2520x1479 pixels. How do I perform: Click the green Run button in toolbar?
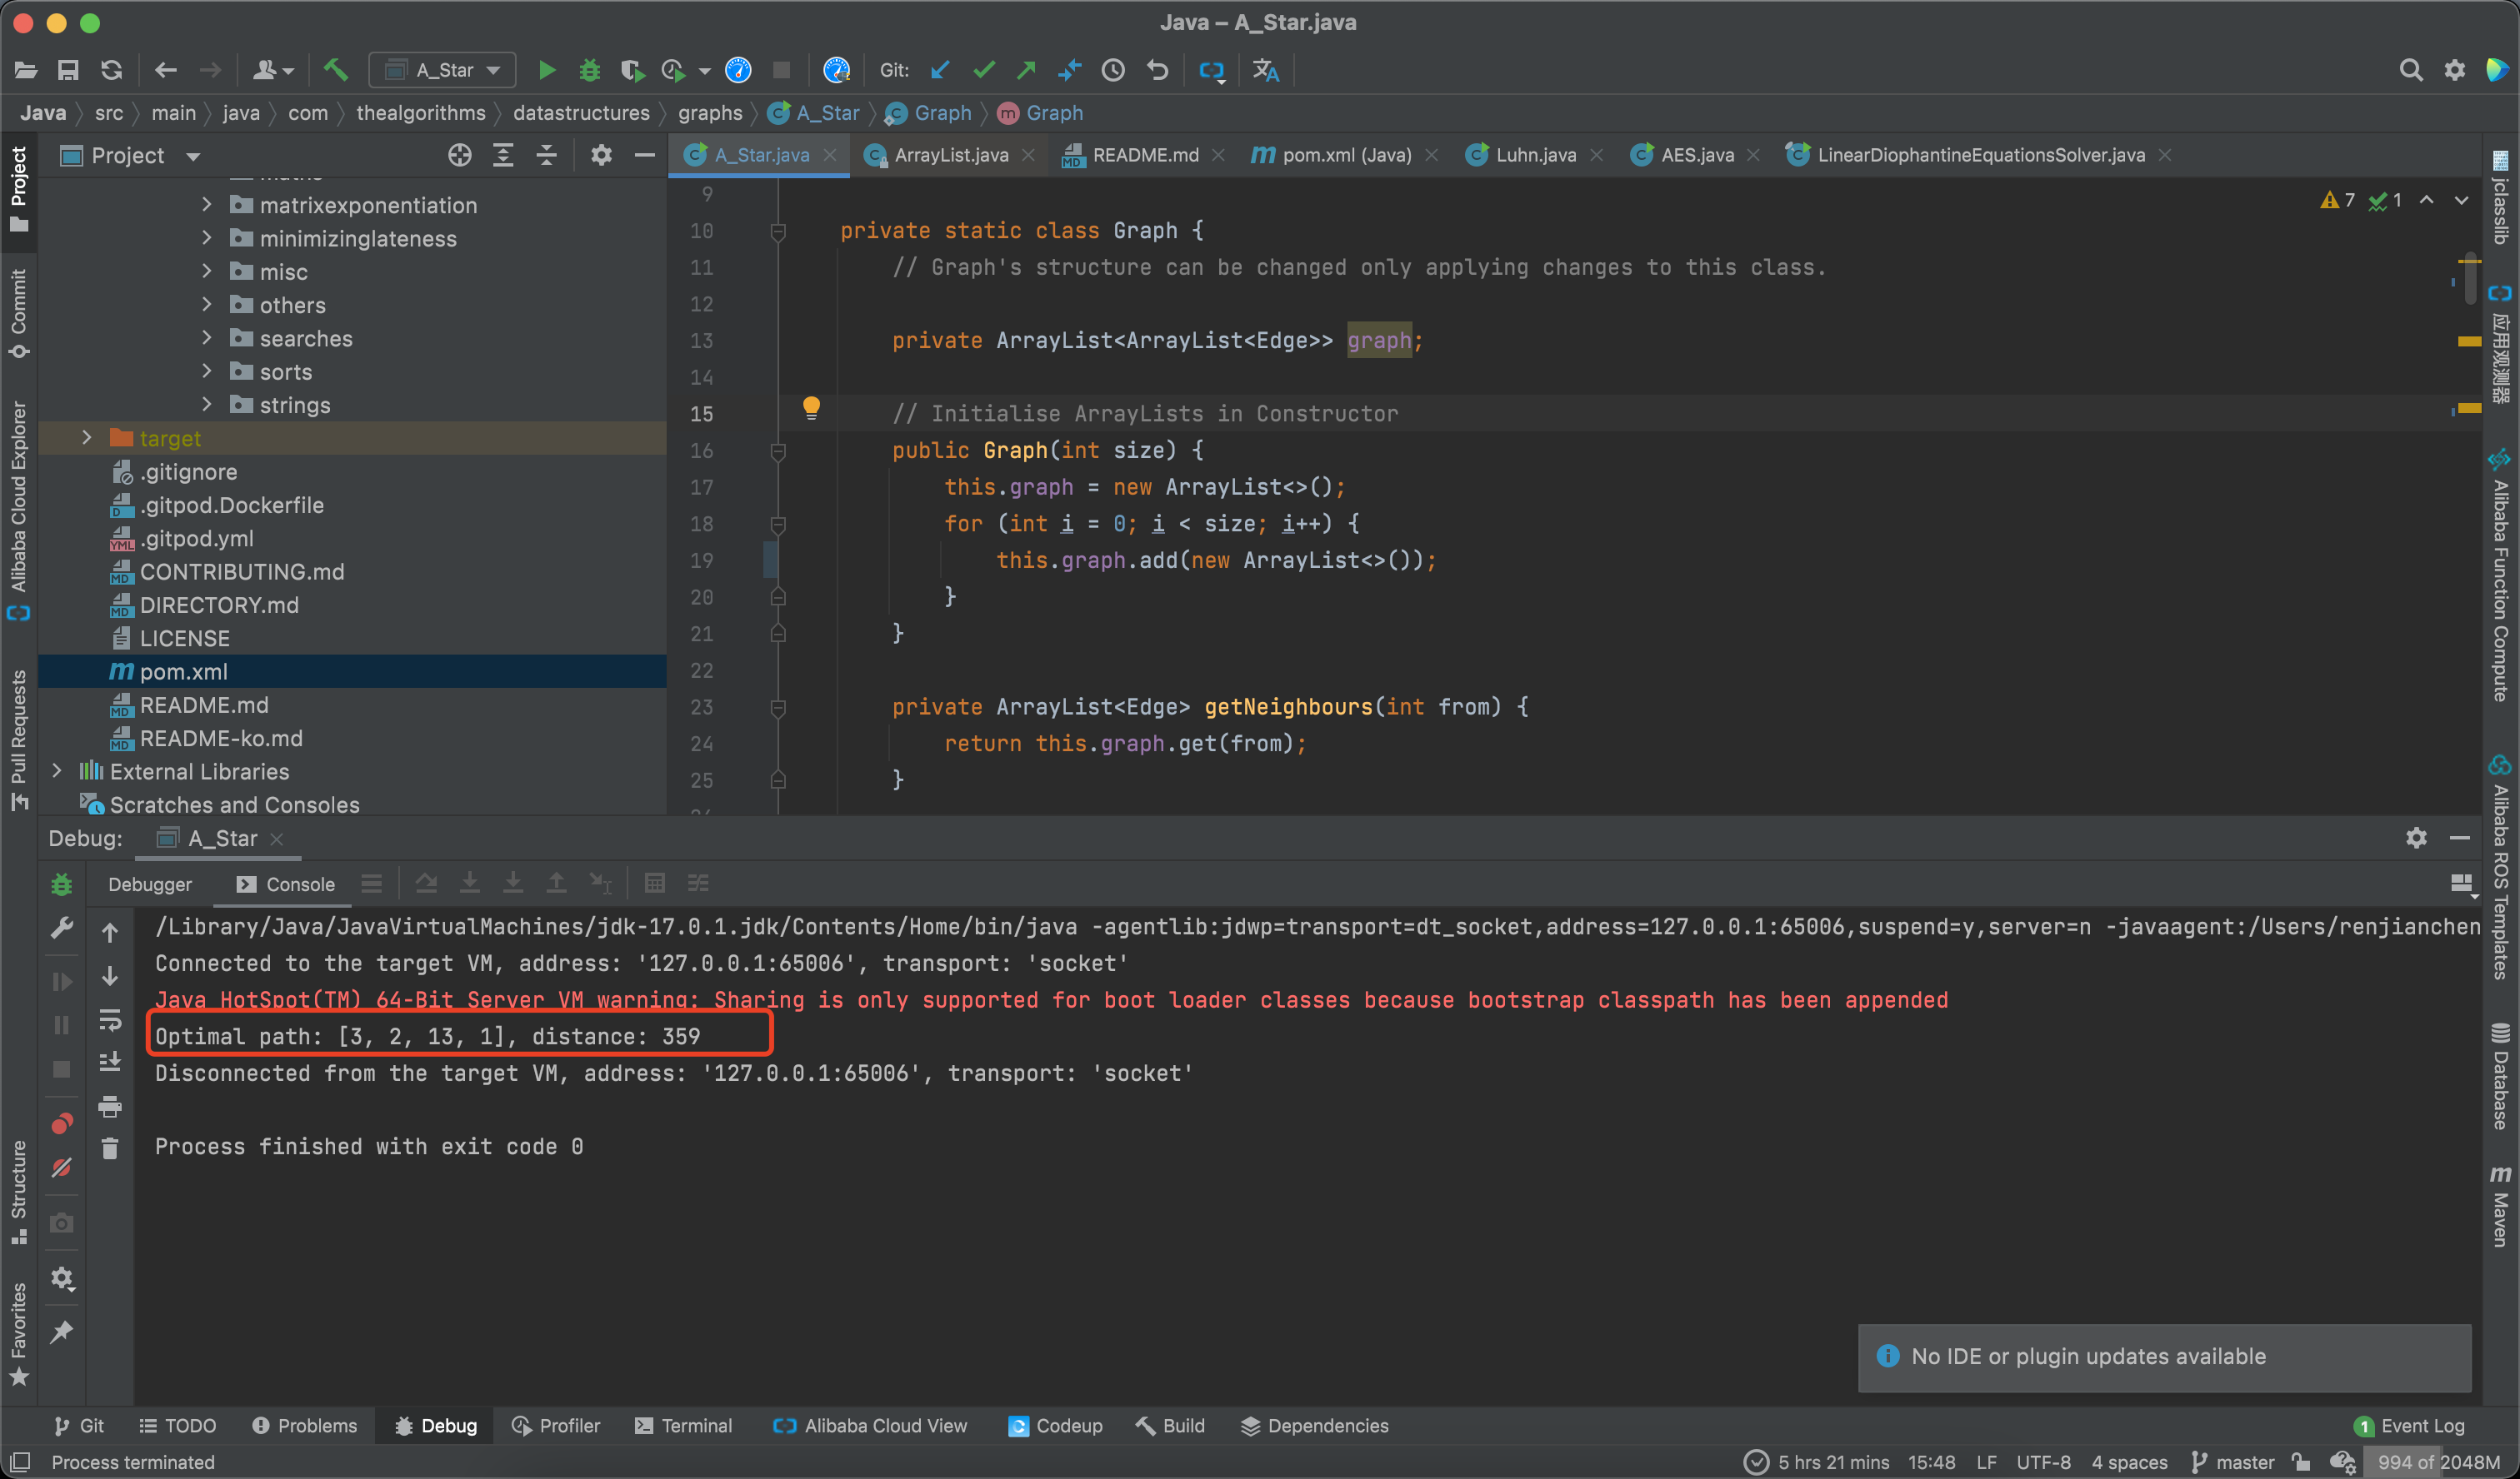pos(546,70)
